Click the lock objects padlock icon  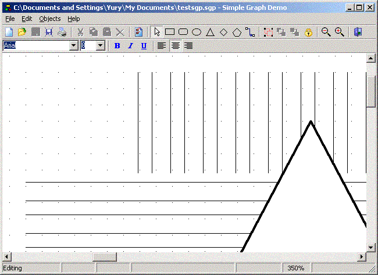[x=308, y=33]
